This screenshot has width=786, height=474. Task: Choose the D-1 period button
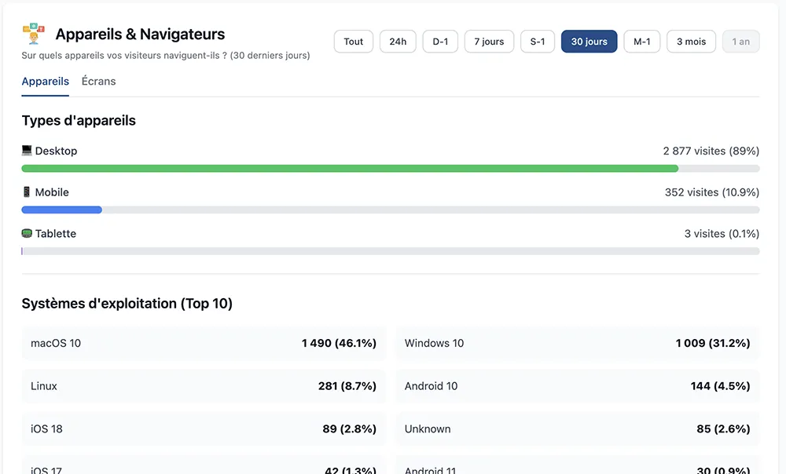pos(440,42)
